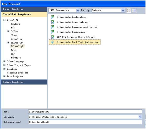Select the Office category label
This screenshot has height=129, width=146.
pyautogui.click(x=15, y=31)
